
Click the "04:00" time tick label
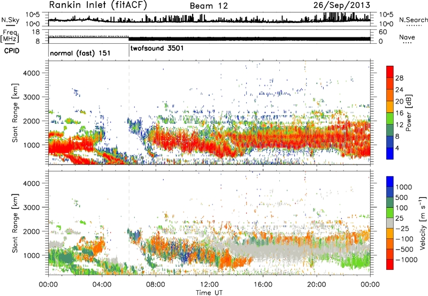(102, 285)
